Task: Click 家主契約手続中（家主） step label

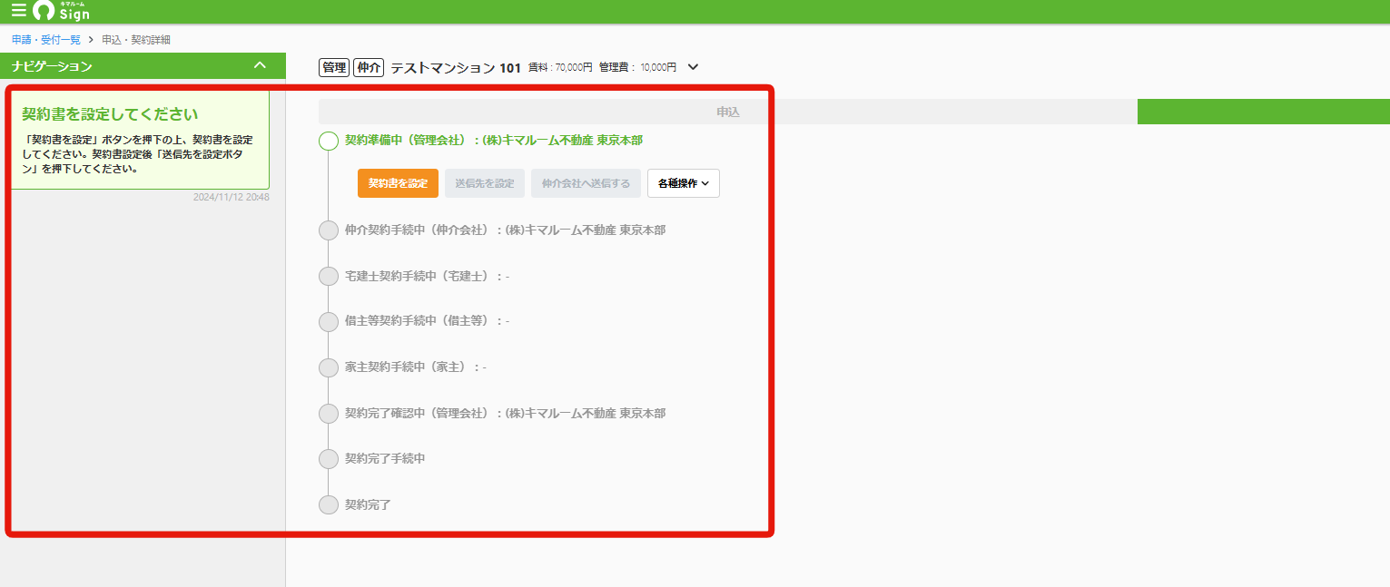Action: pyautogui.click(x=416, y=367)
